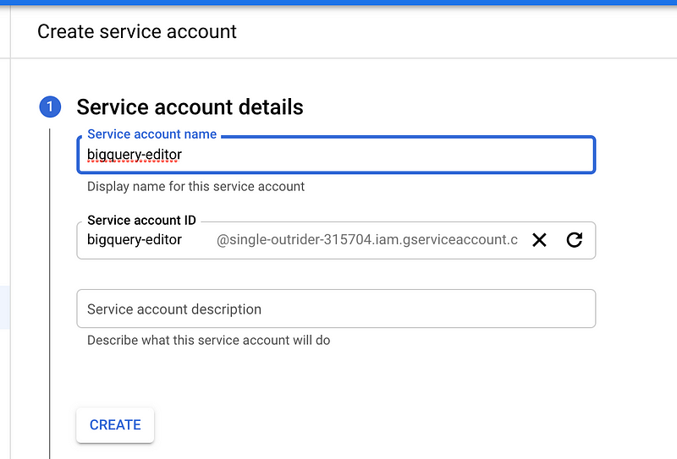Screen dimensions: 677x459
Task: Click the Service account ID label
Action: [141, 221]
